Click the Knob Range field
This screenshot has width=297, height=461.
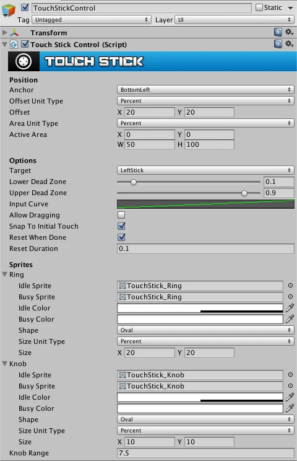pyautogui.click(x=205, y=453)
